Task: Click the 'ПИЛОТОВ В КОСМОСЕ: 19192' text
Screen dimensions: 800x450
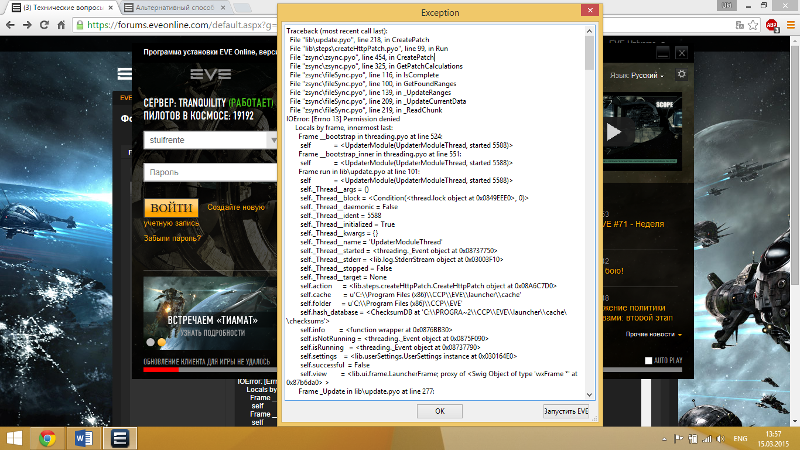Action: pos(199,116)
